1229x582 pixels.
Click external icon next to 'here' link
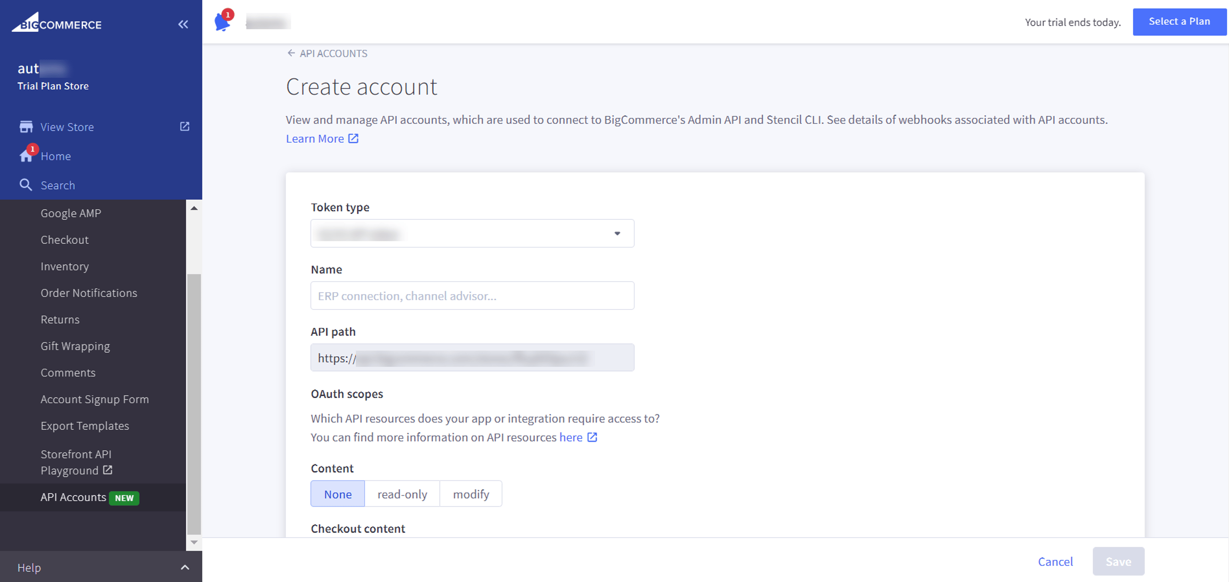click(592, 437)
